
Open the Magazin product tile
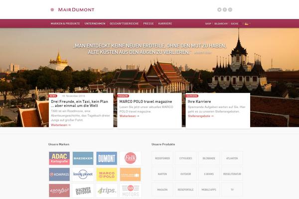pos(162,190)
